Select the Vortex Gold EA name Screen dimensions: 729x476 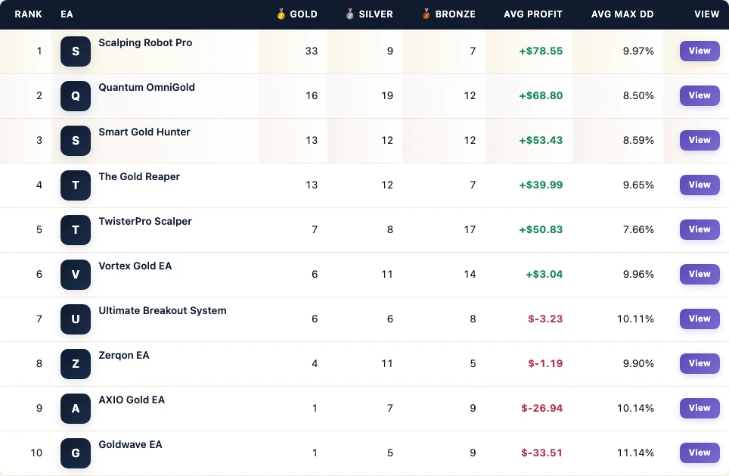[x=135, y=266]
